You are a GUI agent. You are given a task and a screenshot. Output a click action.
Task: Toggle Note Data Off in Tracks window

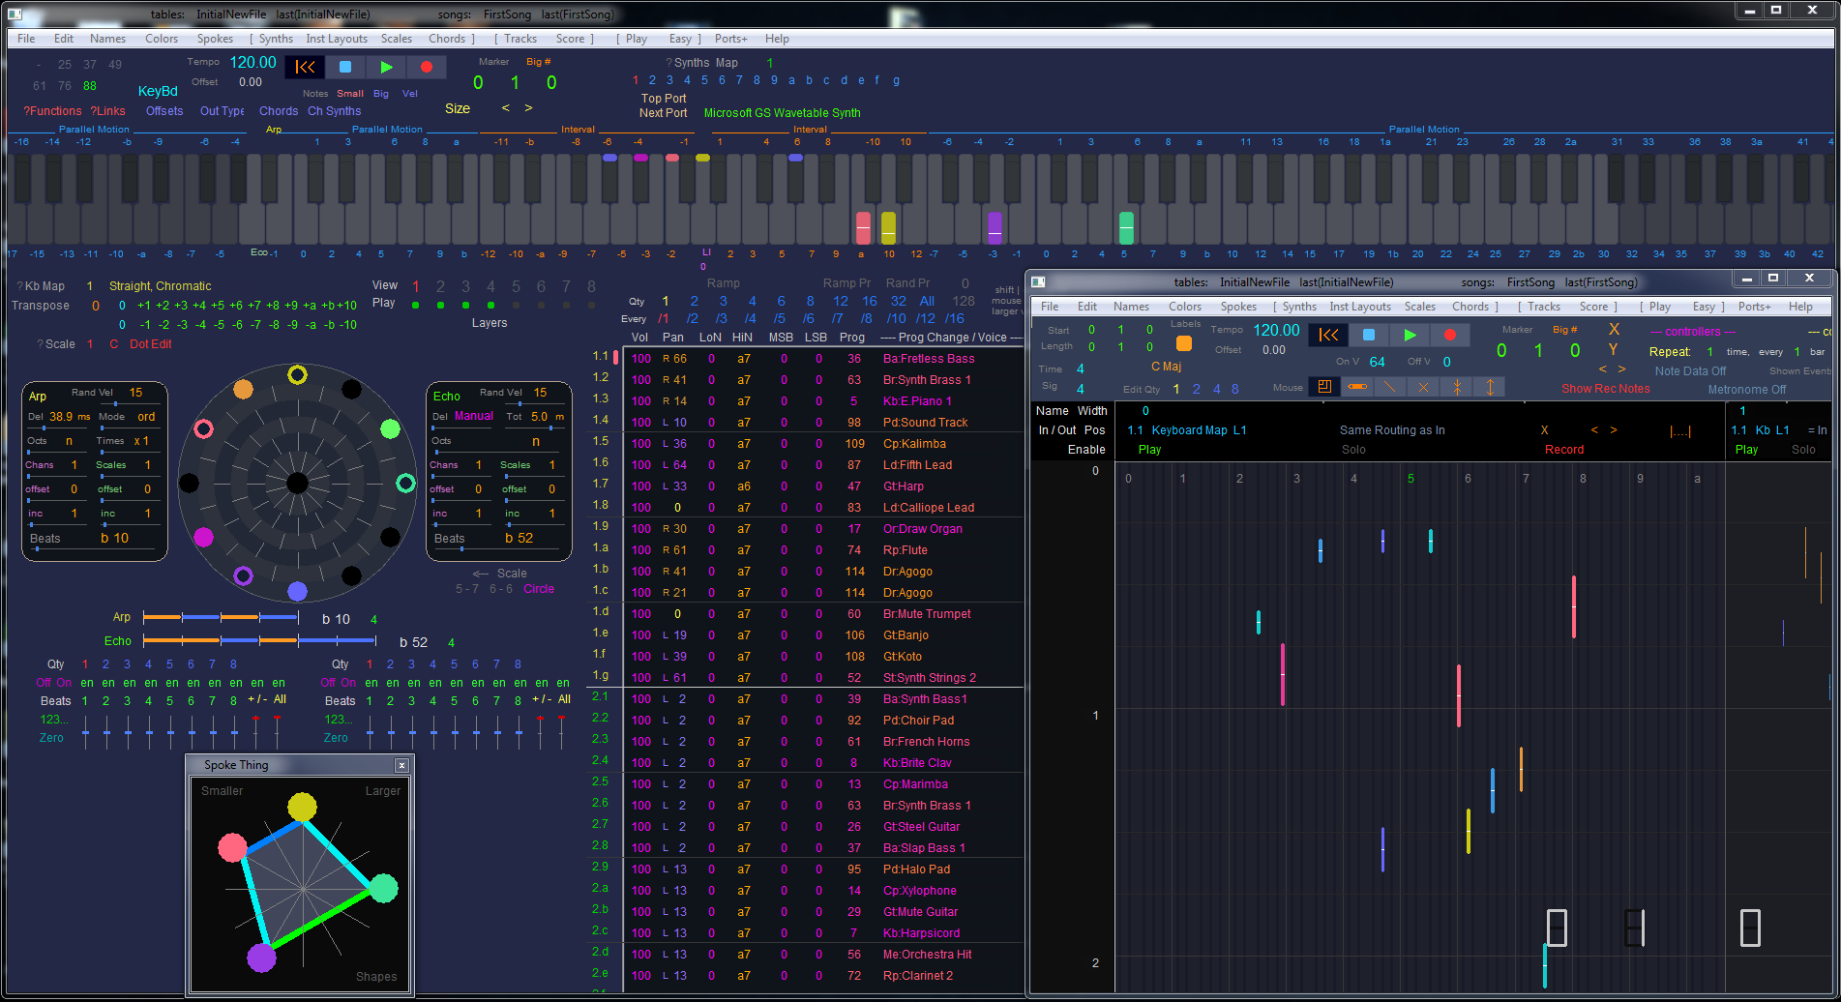pyautogui.click(x=1690, y=371)
